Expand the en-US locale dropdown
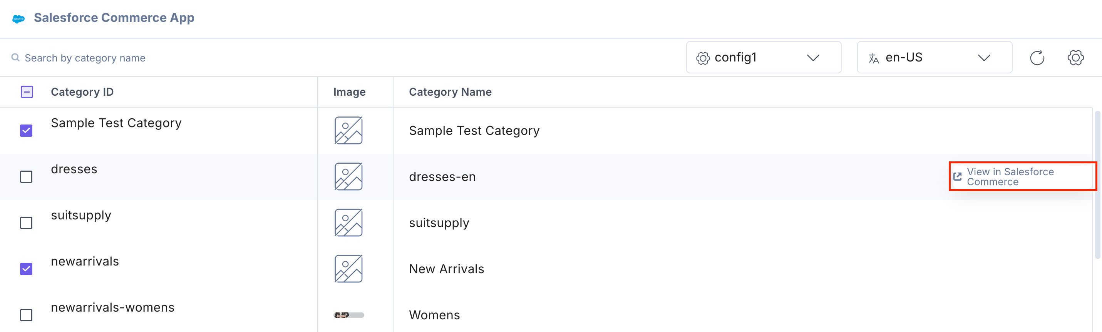The width and height of the screenshot is (1102, 332). click(934, 58)
